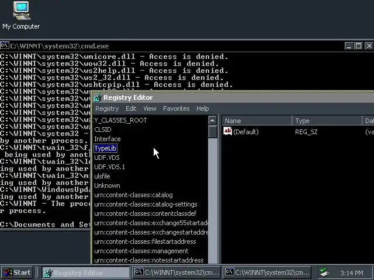
Task: Click the REG_SZ type cell
Action: (306, 132)
